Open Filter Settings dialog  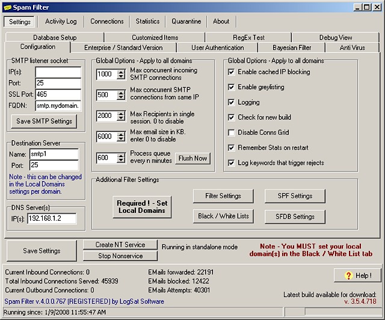[x=223, y=196]
